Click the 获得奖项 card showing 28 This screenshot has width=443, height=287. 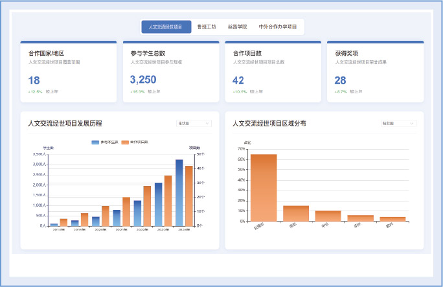[x=375, y=71]
